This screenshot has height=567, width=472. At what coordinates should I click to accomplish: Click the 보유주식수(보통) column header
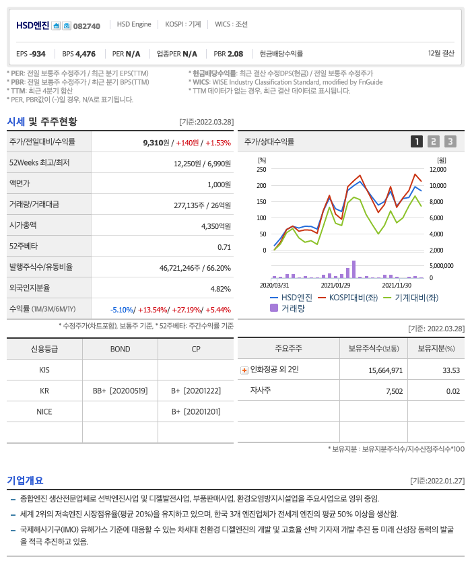click(374, 348)
